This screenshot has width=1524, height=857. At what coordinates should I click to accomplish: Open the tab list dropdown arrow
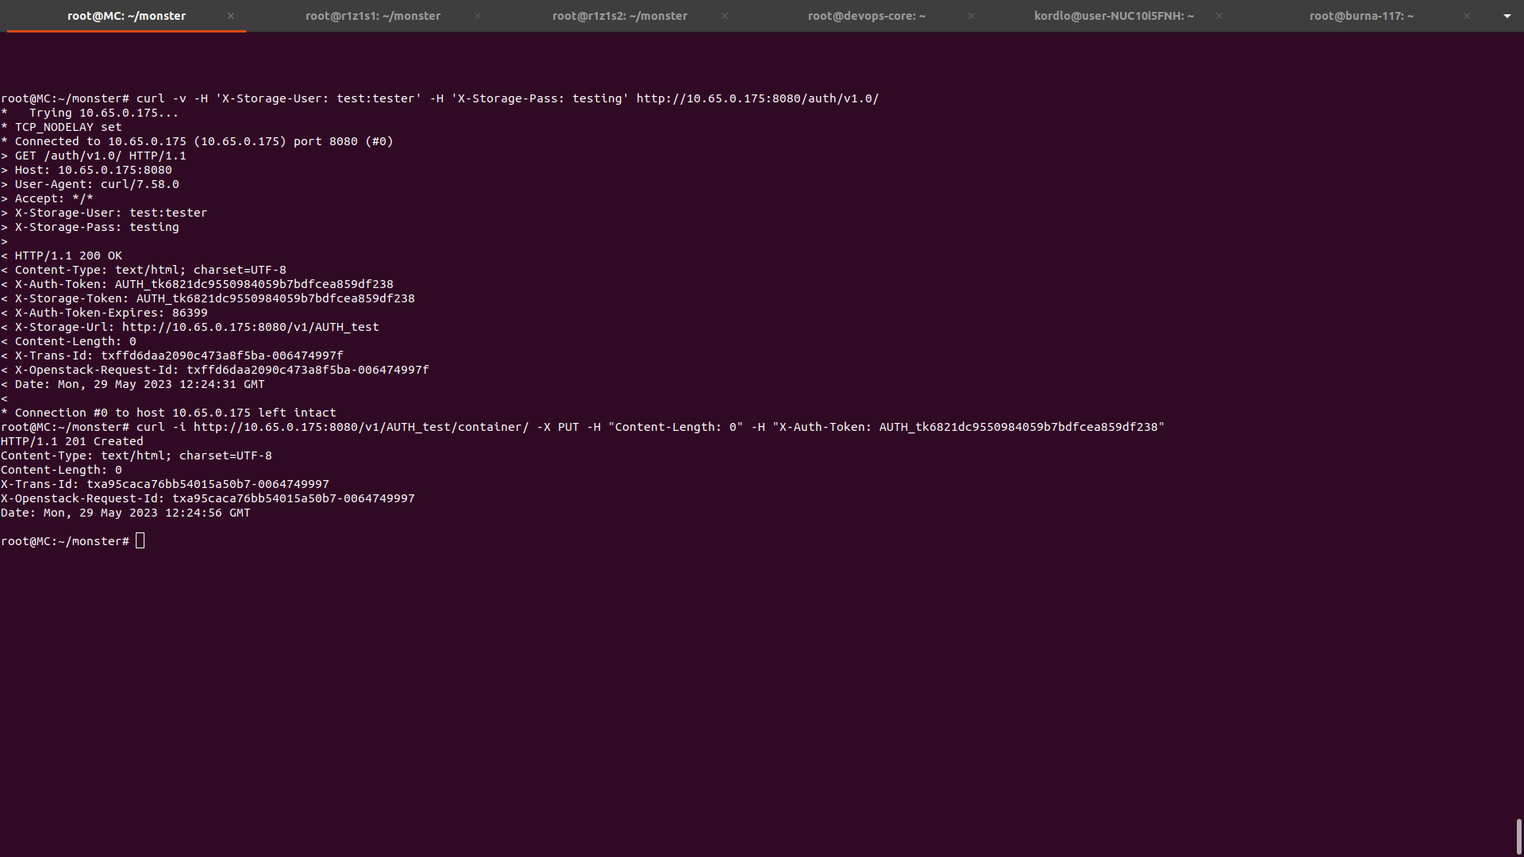click(x=1507, y=16)
